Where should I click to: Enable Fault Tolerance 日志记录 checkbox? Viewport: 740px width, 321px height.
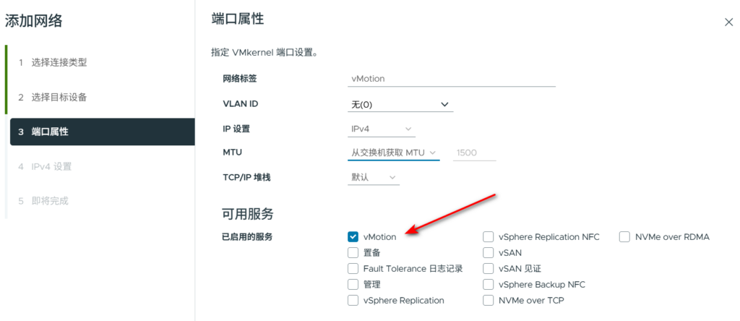click(x=353, y=268)
